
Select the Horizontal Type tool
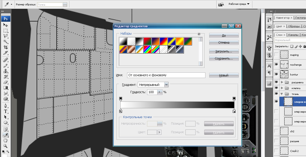pyautogui.click(x=5, y=111)
